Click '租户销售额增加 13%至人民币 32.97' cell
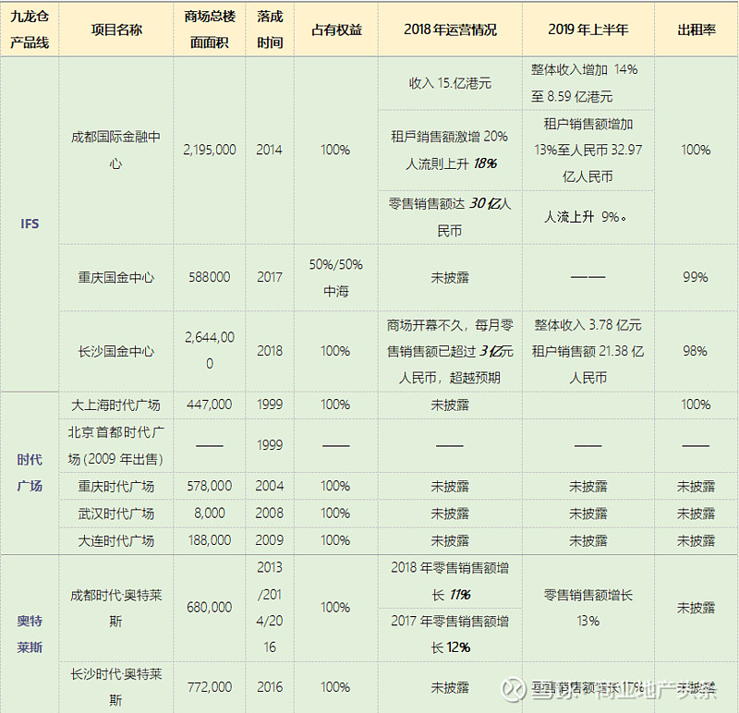Viewport: 739px width, 713px height. pos(588,151)
